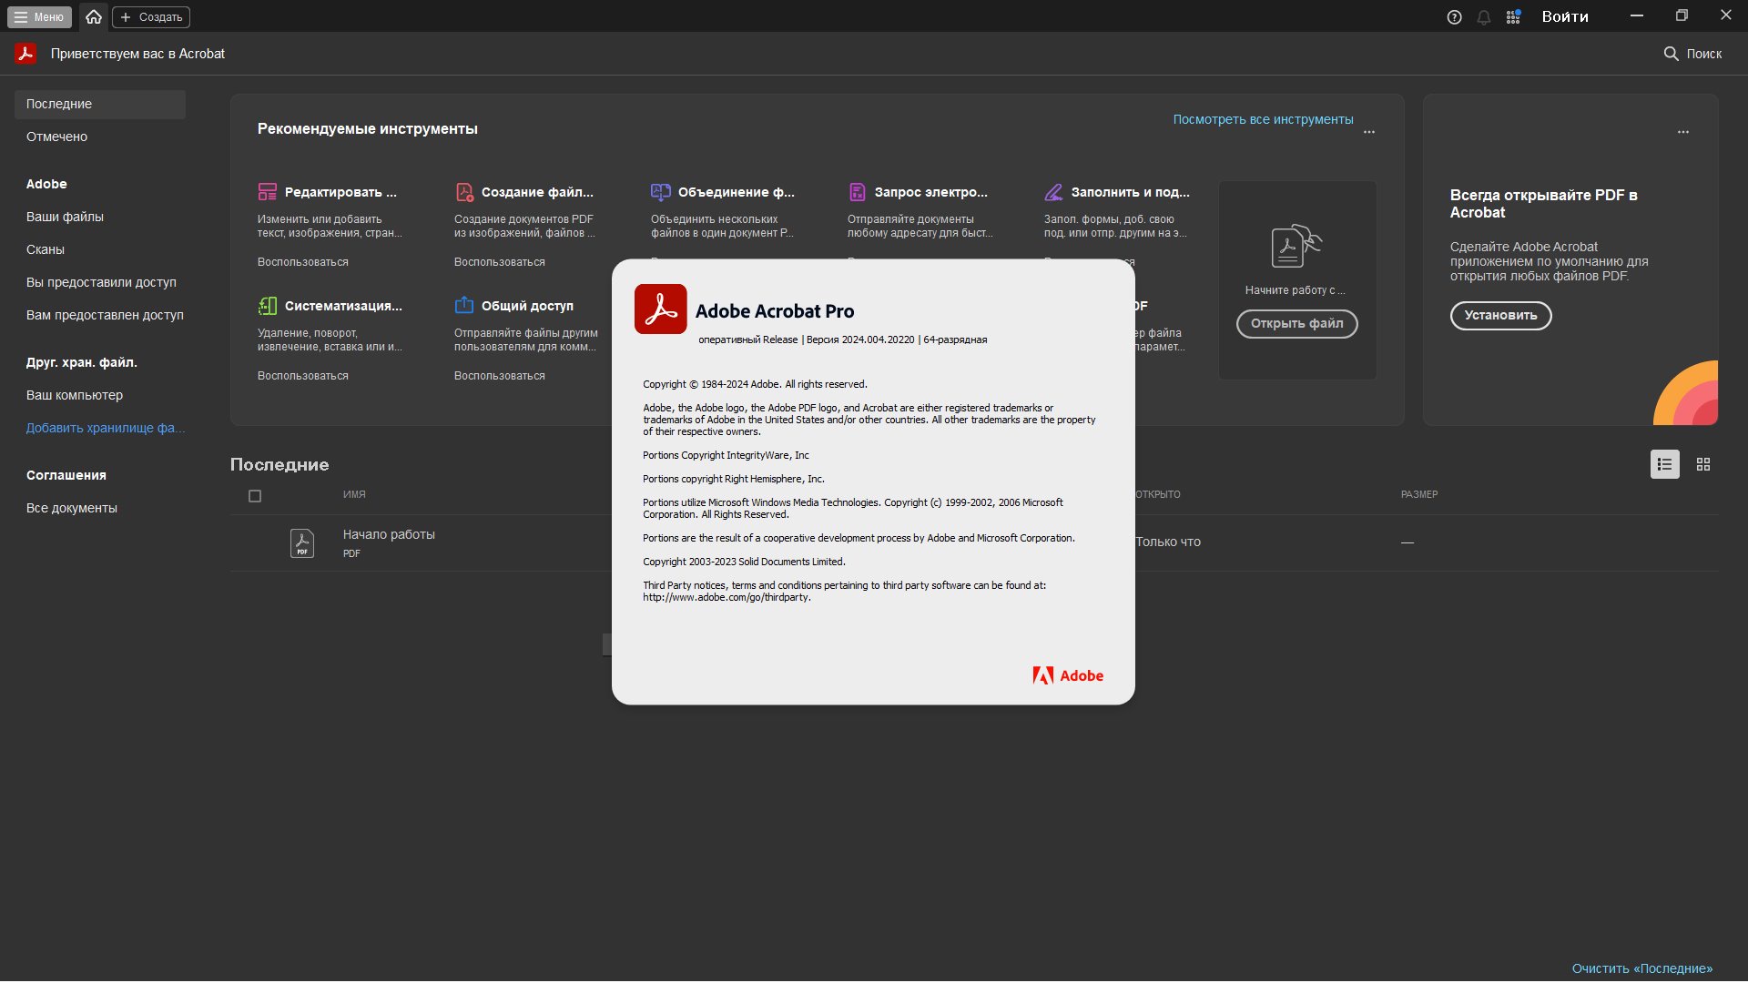Viewport: 1748px width, 983px height.
Task: Select the Редактировать PDF tool icon
Action: [267, 192]
